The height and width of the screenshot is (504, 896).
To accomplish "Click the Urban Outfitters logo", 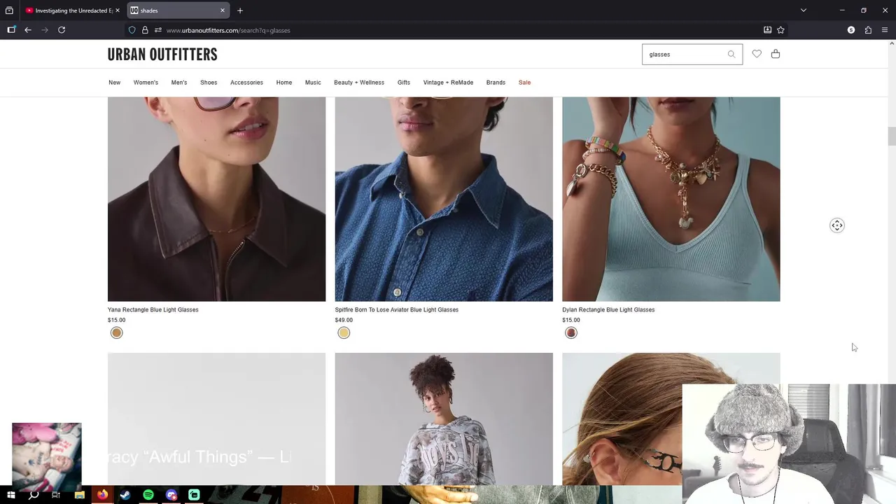I will [162, 55].
